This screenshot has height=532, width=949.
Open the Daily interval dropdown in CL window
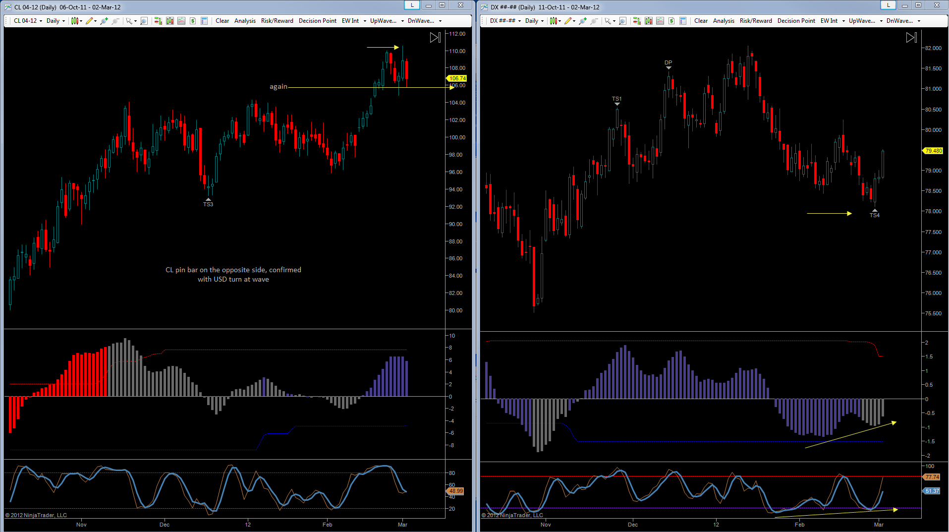56,21
